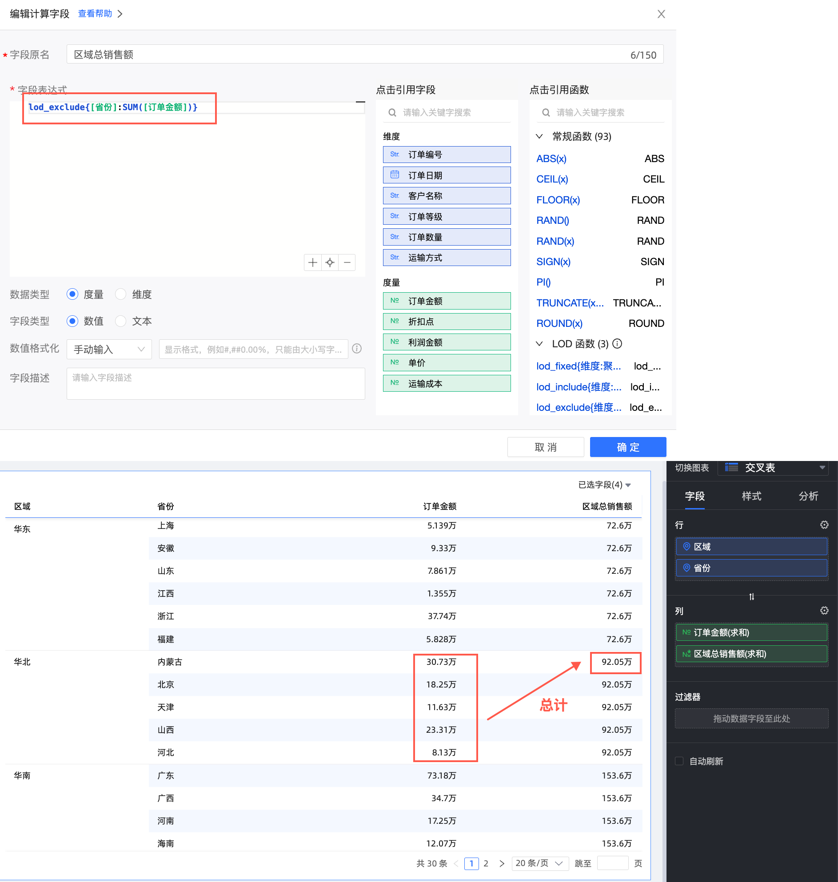Click the 区域总销售额 column header

pyautogui.click(x=607, y=506)
